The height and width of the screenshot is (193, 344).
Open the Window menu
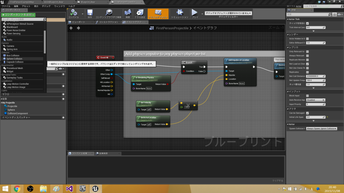point(59,6)
